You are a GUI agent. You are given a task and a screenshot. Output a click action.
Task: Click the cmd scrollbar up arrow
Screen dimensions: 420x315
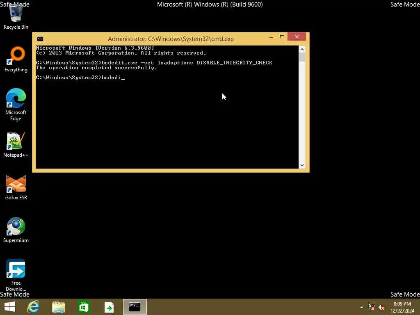302,49
